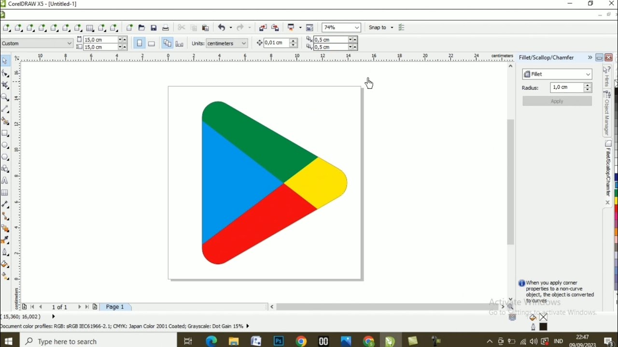The width and height of the screenshot is (618, 347).
Task: Open the Custom page size dropdown
Action: (69, 43)
